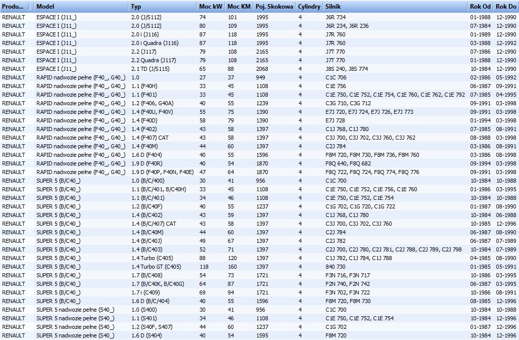
Task: Click the Cylindry column header
Action: (309, 6)
